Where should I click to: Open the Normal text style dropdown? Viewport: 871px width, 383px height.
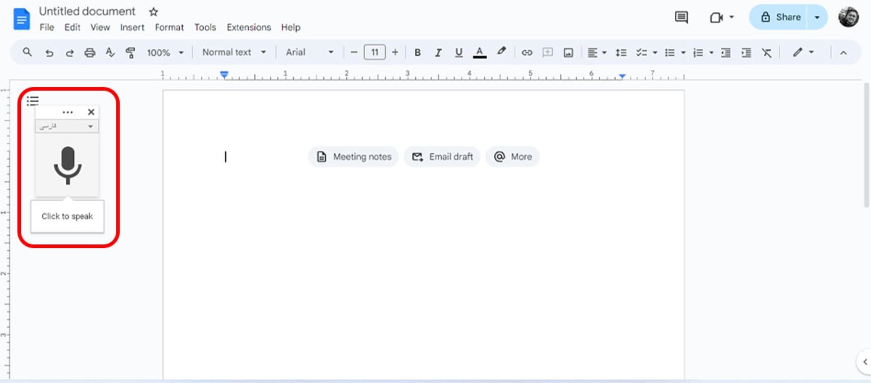pyautogui.click(x=234, y=52)
